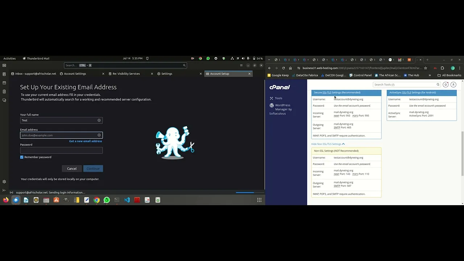The height and width of the screenshot is (261, 464).
Task: Focus the Password field
Action: click(61, 150)
